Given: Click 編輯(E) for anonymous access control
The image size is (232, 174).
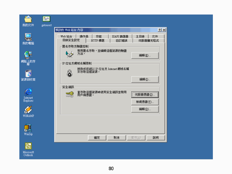Looking at the screenshot, I should click(x=145, y=55).
